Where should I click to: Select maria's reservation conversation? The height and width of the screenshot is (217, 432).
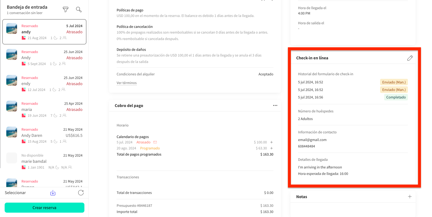click(44, 109)
